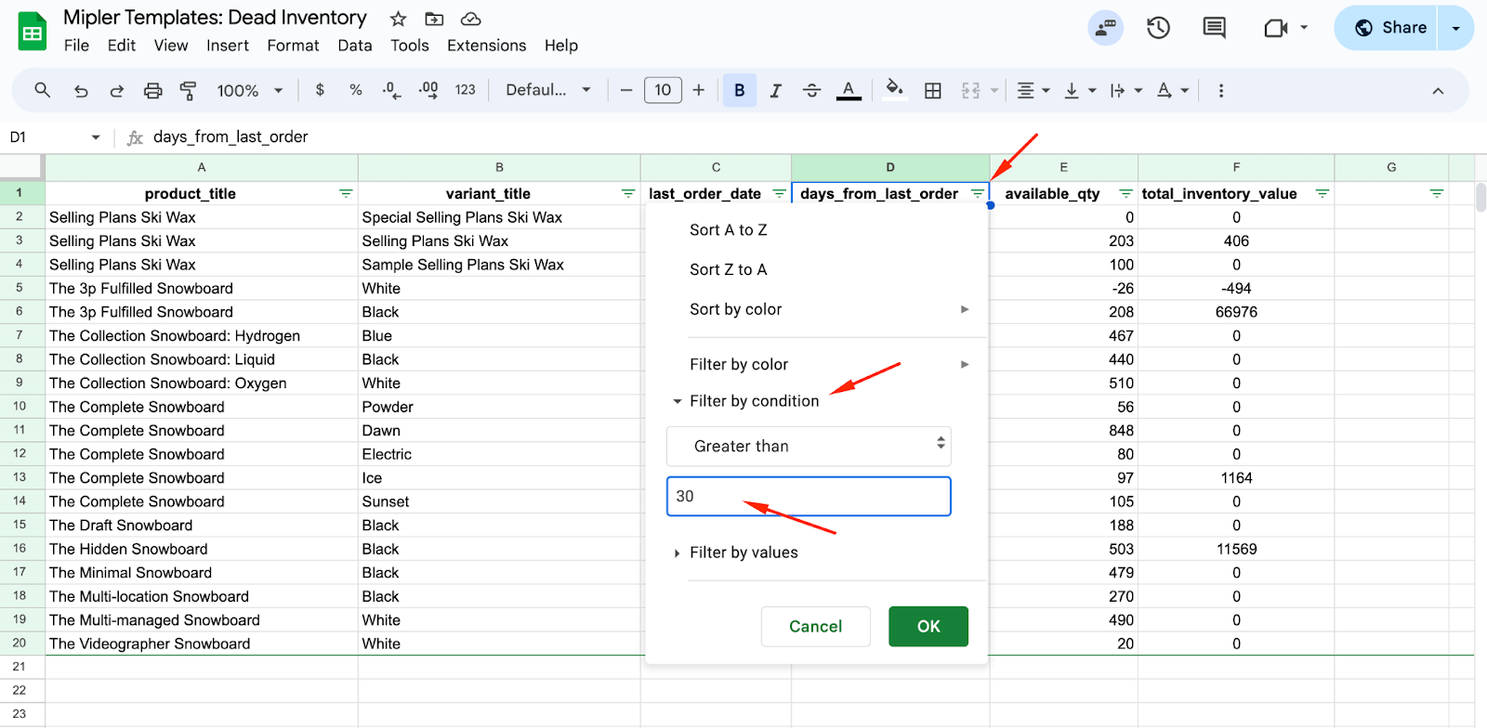
Task: Apply strikethrough formatting
Action: coord(811,90)
